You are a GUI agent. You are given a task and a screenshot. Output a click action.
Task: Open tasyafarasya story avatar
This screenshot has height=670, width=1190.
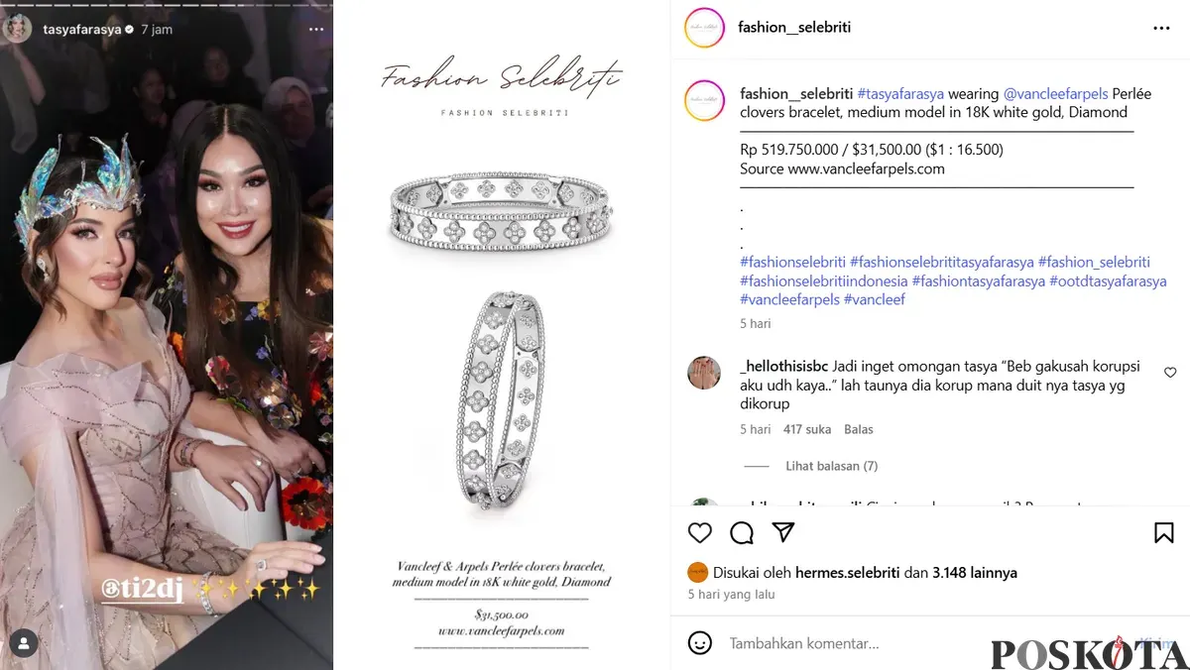click(x=20, y=30)
